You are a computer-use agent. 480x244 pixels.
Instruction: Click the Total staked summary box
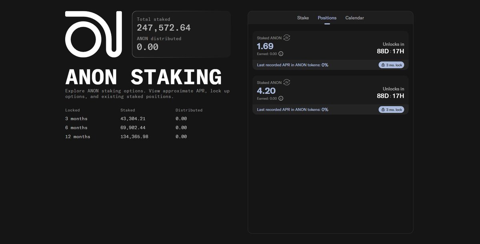[181, 33]
